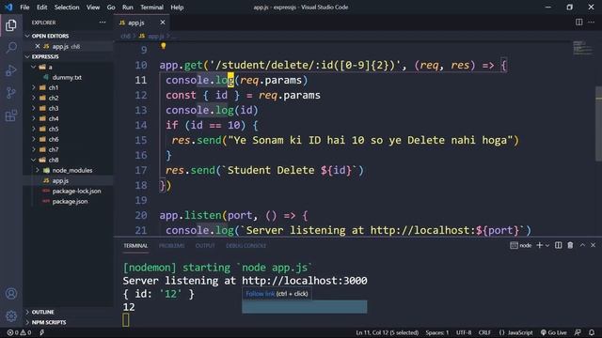Close the terminal panel
Image resolution: width=602 pixels, height=338 pixels.
point(593,245)
